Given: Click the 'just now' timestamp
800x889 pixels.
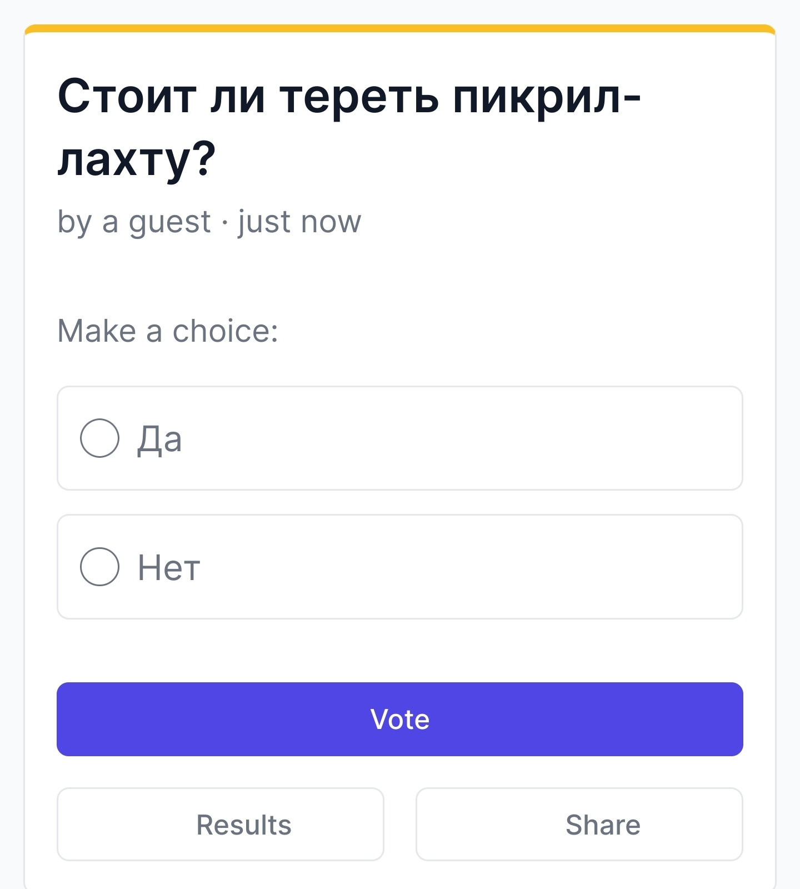Looking at the screenshot, I should point(299,222).
